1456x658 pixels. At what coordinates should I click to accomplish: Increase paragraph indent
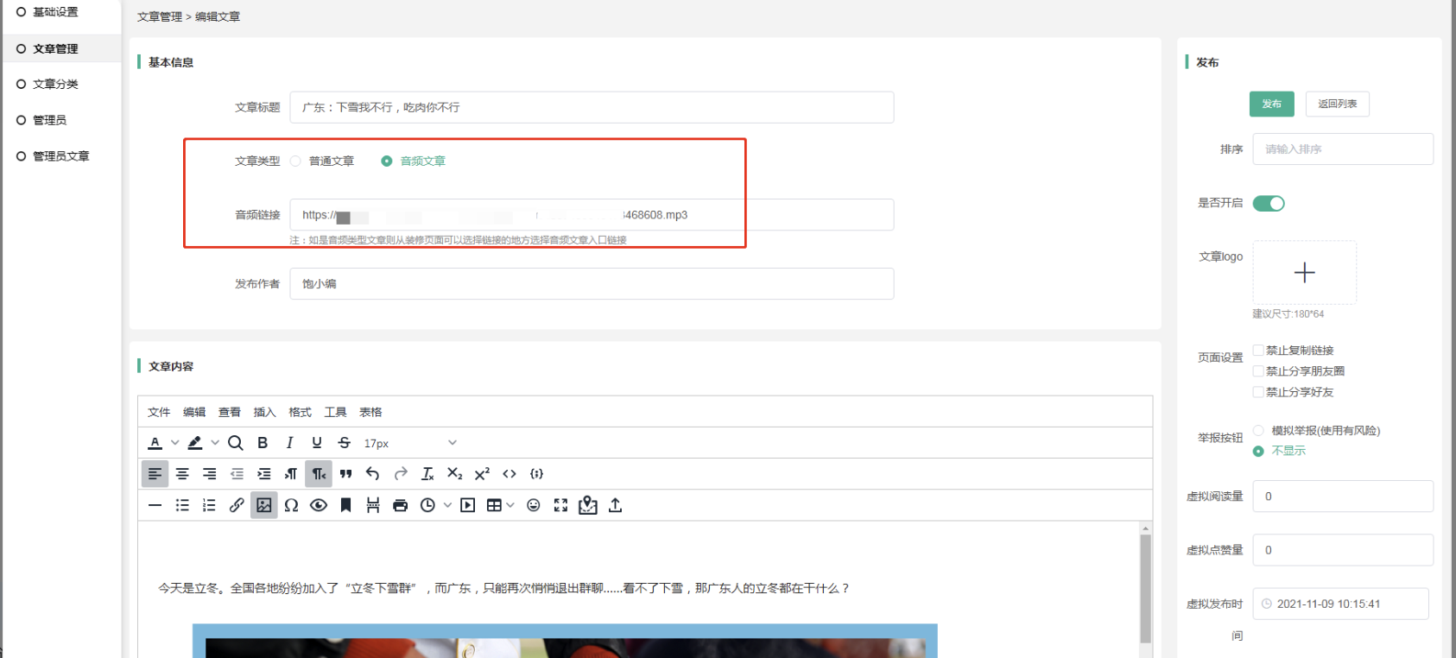pos(264,474)
